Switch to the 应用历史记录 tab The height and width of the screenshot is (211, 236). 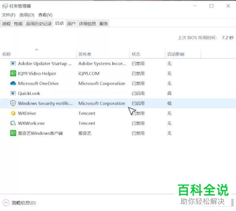point(39,24)
